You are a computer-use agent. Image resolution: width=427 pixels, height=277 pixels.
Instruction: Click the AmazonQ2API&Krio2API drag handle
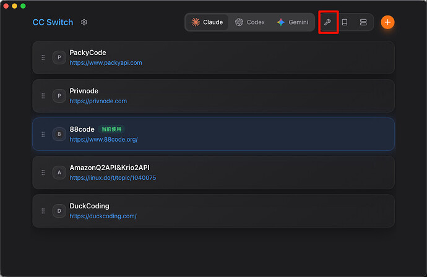43,173
